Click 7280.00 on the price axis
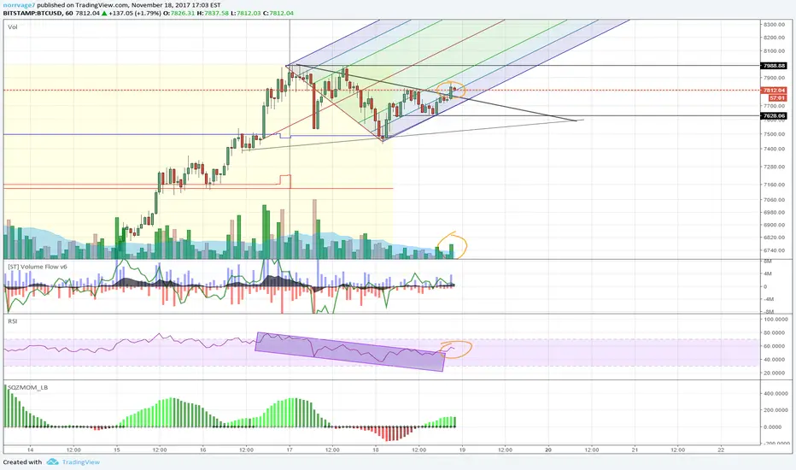This screenshot has height=470, width=796. tap(774, 167)
